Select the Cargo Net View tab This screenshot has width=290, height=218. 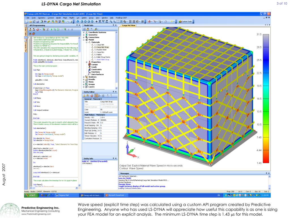click(129, 25)
